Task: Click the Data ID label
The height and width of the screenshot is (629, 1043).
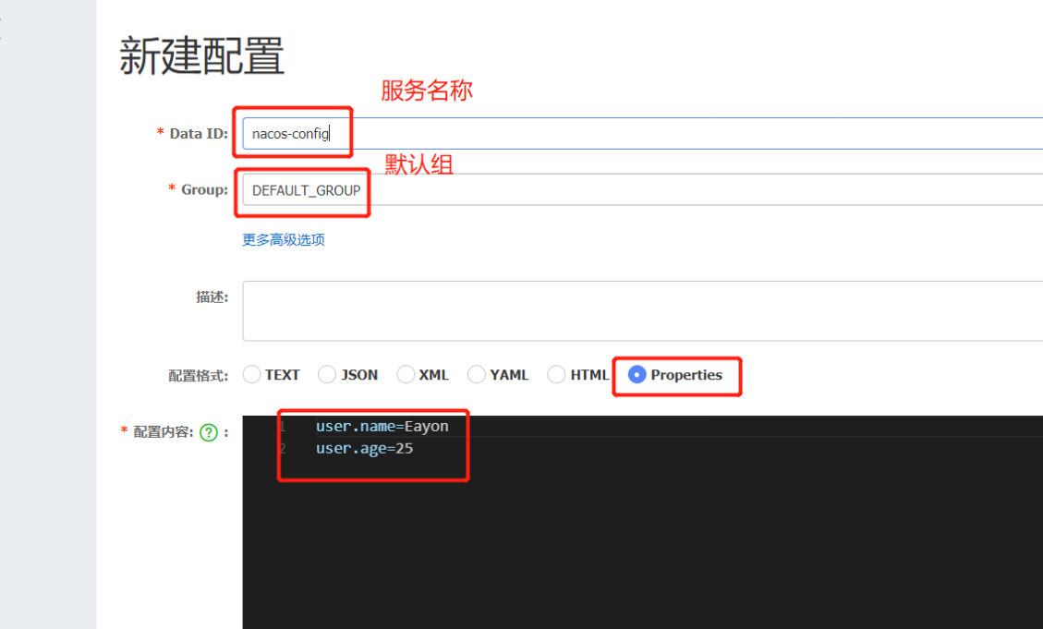Action: tap(199, 134)
